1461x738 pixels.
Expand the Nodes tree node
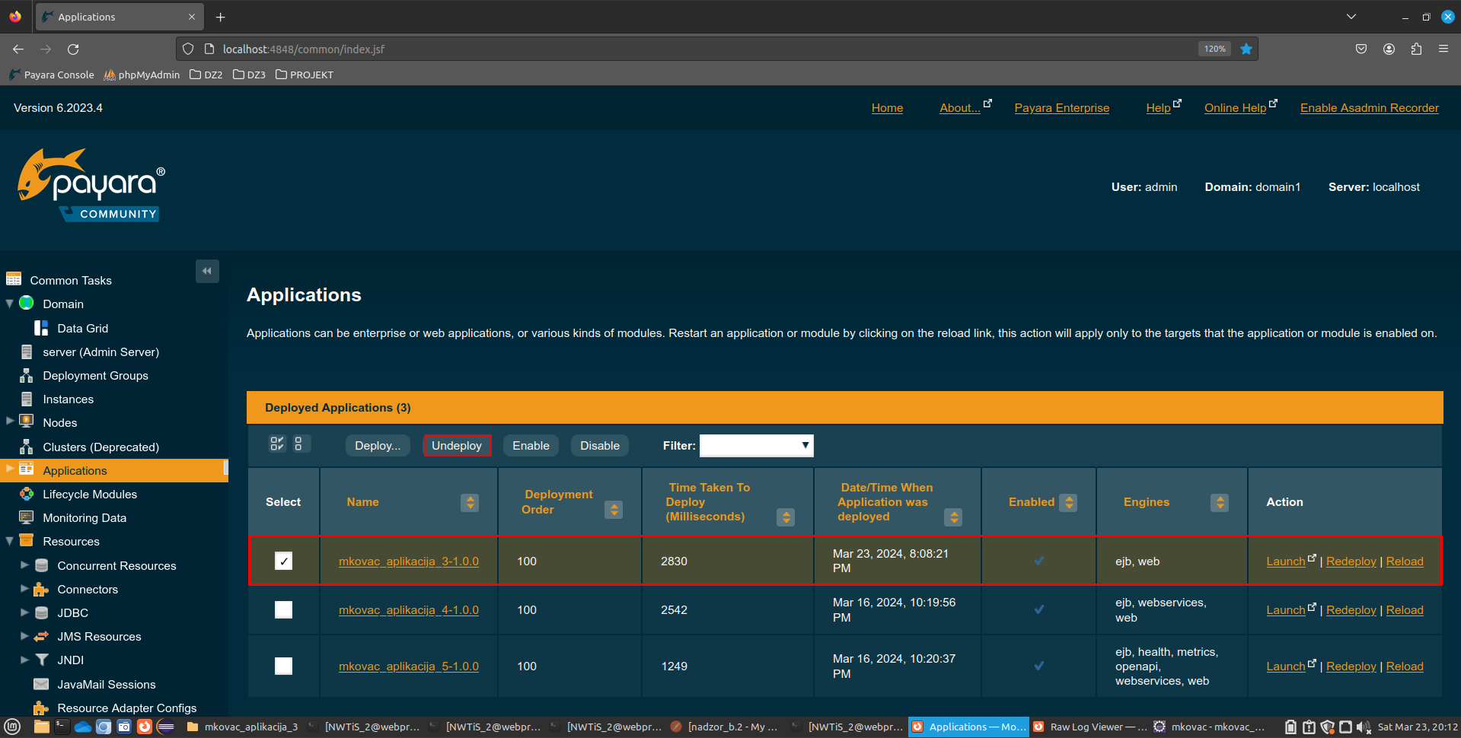9,420
